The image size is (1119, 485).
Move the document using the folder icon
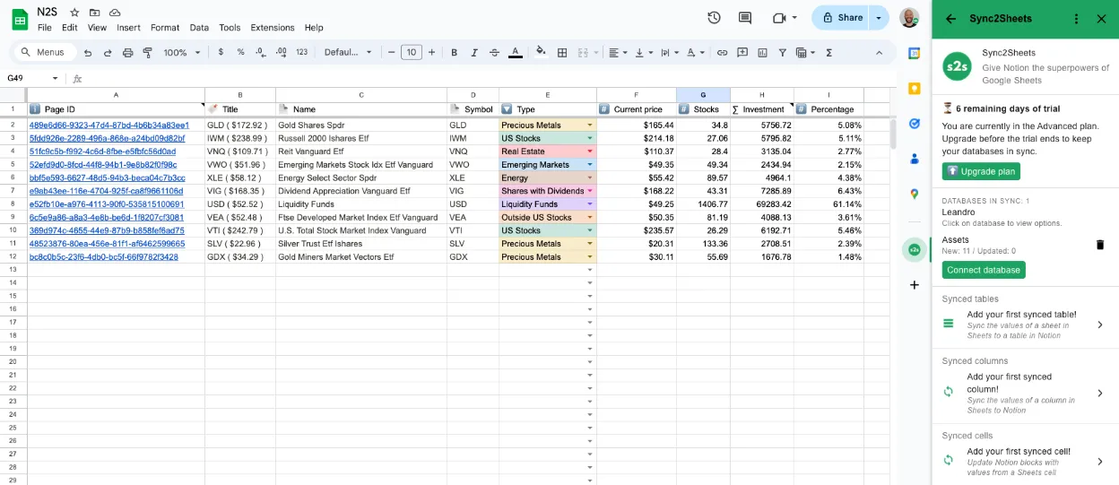tap(95, 13)
